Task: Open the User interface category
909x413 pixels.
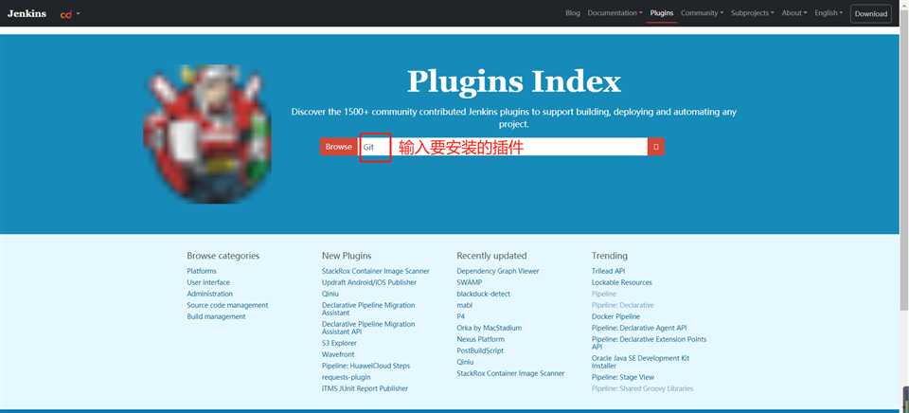Action: point(208,282)
